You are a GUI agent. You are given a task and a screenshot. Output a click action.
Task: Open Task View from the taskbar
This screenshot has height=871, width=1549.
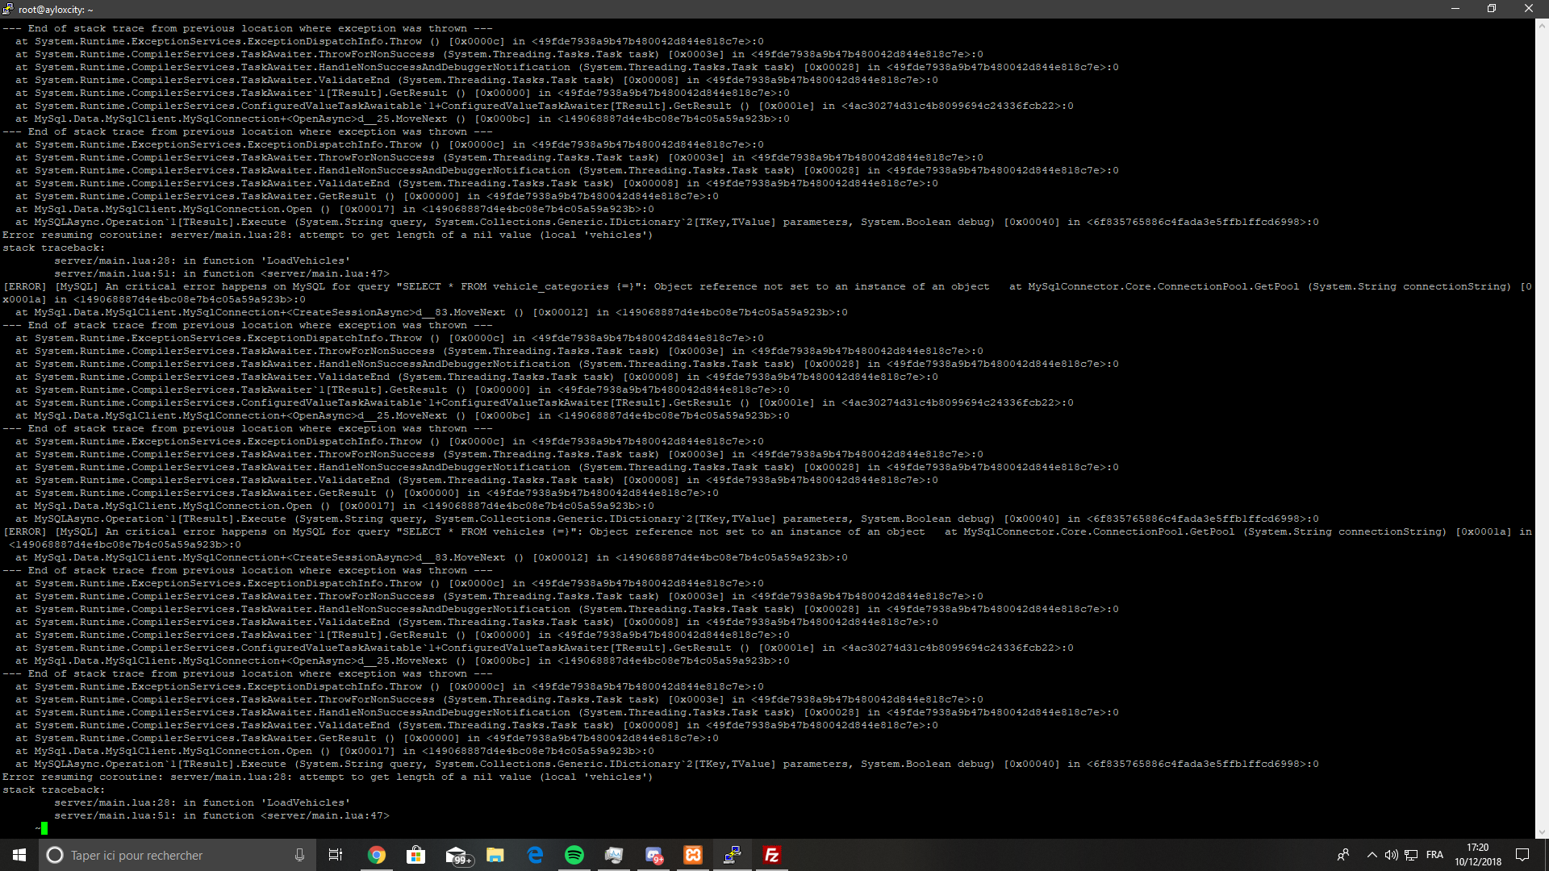pyautogui.click(x=336, y=855)
